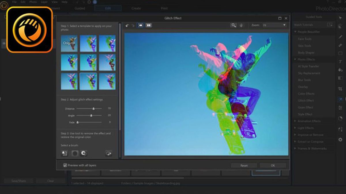This screenshot has height=194, width=346.
Task: Select the round eraser brush under Step 3
Action: 75,154
